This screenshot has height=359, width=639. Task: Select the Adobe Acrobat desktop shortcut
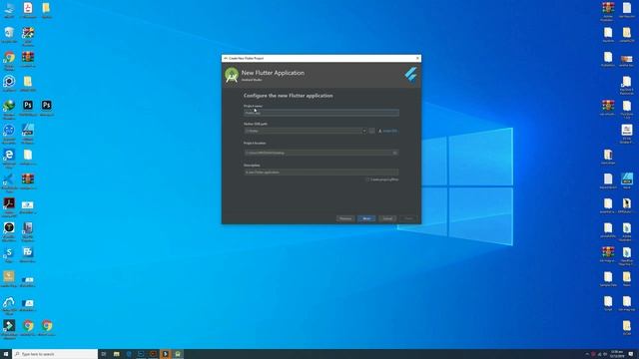pyautogui.click(x=9, y=206)
